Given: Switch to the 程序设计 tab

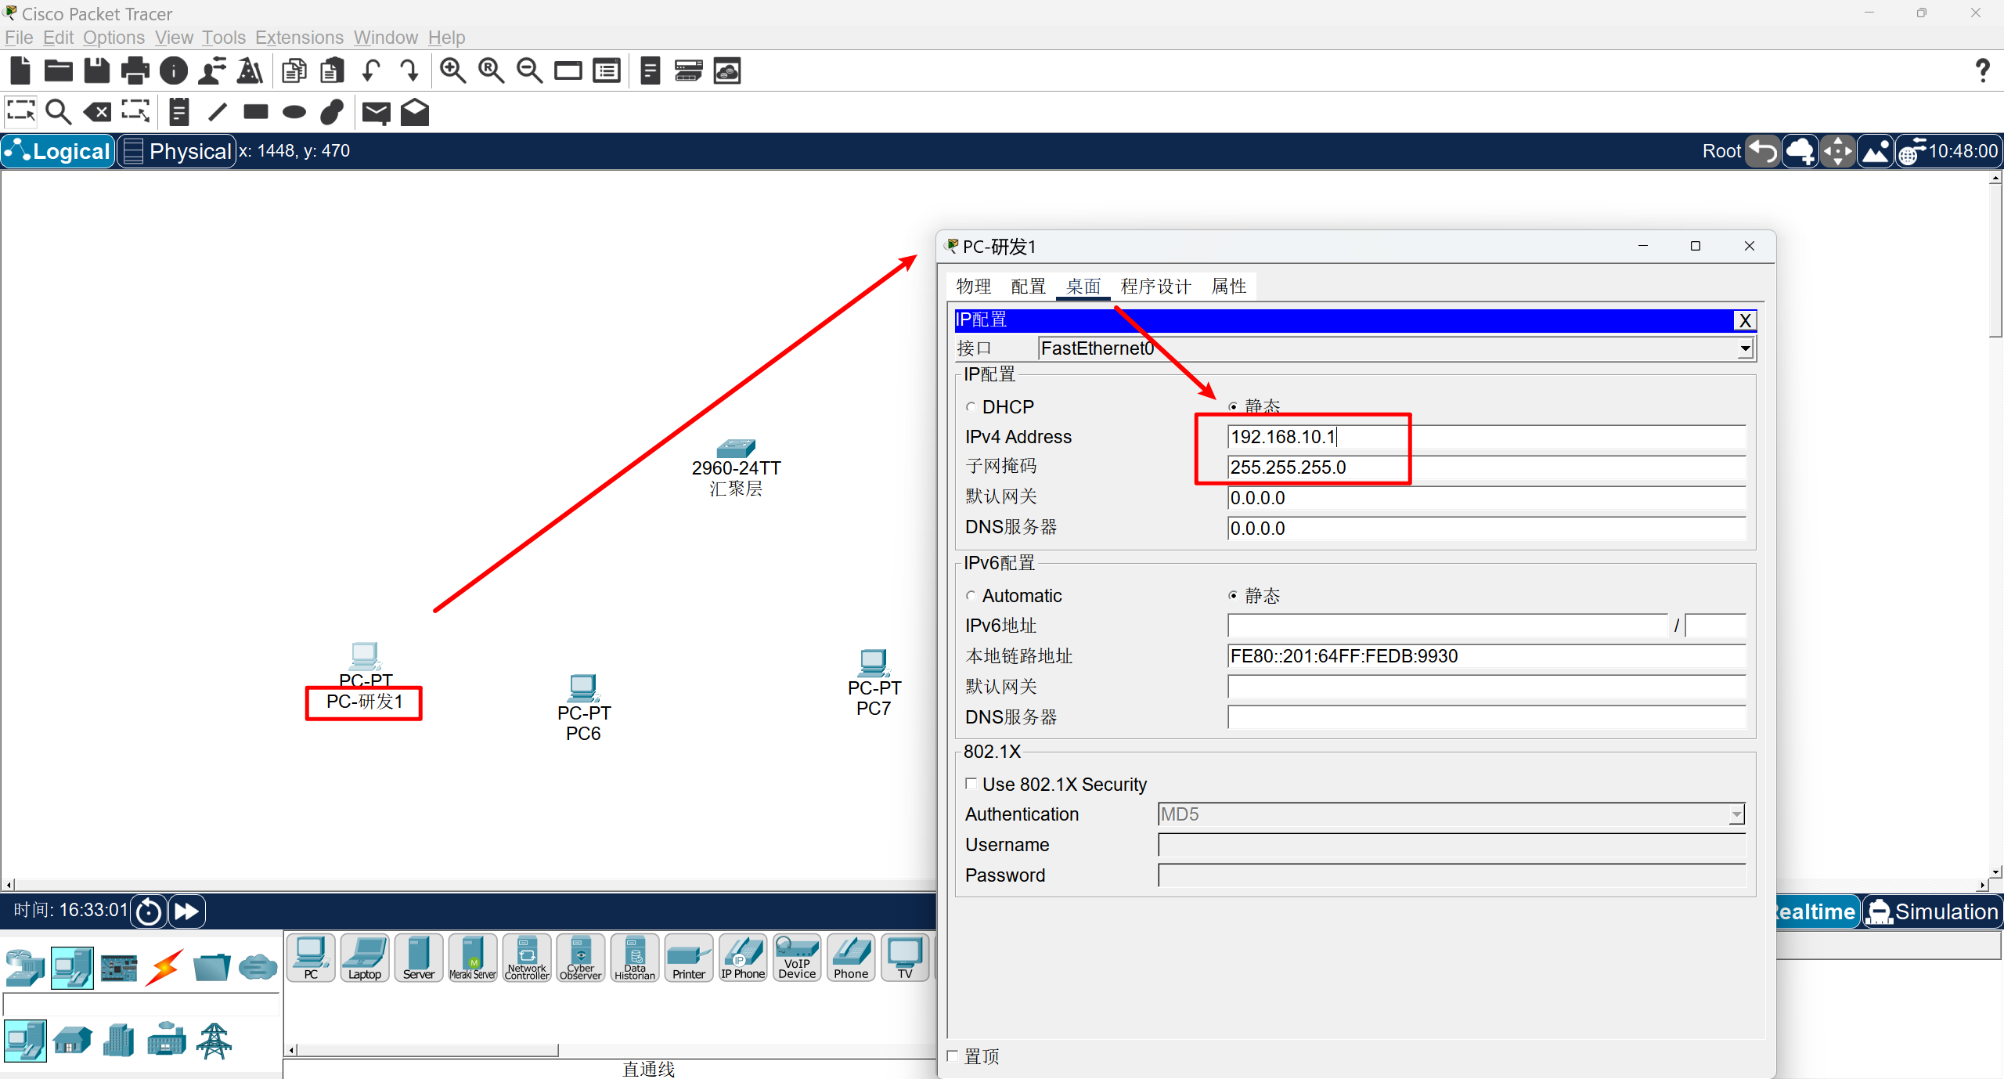Looking at the screenshot, I should (1155, 287).
